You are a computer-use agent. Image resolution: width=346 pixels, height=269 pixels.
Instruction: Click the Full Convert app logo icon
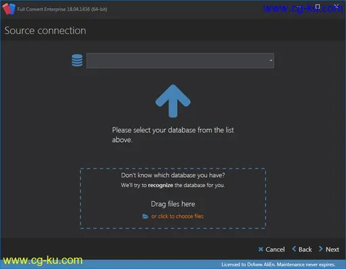(x=9, y=9)
